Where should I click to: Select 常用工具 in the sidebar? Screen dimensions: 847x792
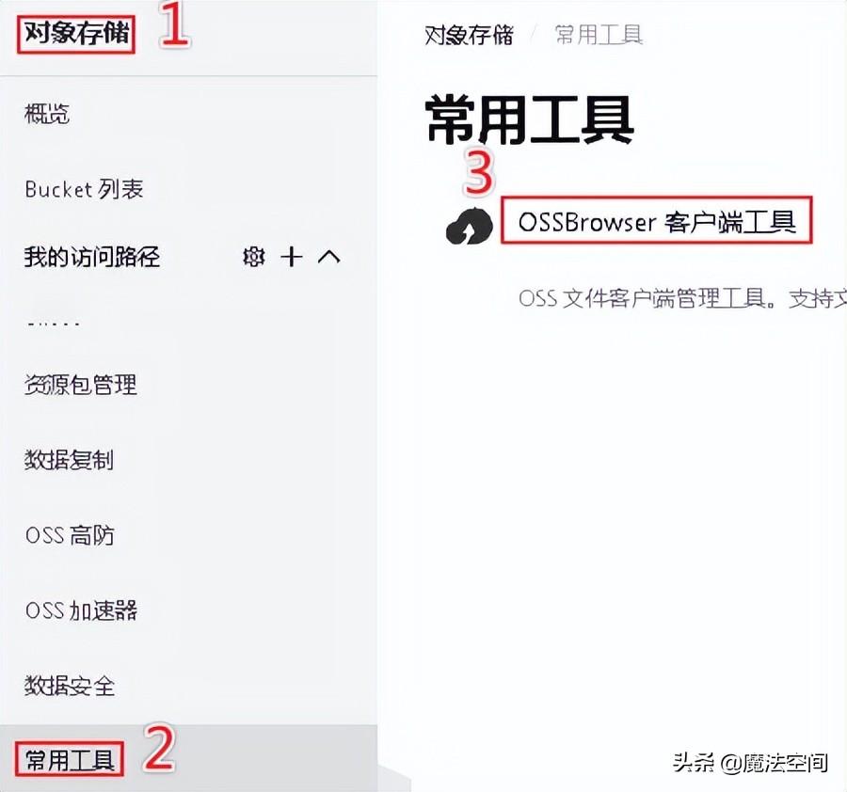(70, 760)
